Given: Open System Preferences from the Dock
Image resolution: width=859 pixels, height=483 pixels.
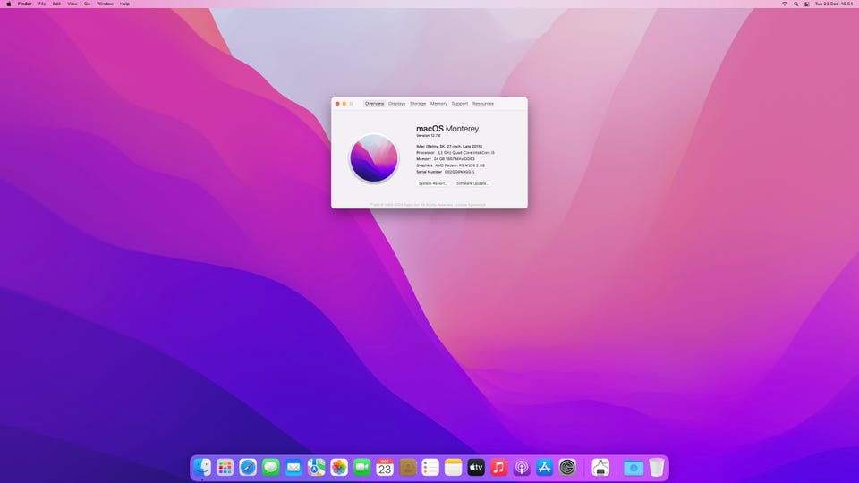Looking at the screenshot, I should [567, 467].
